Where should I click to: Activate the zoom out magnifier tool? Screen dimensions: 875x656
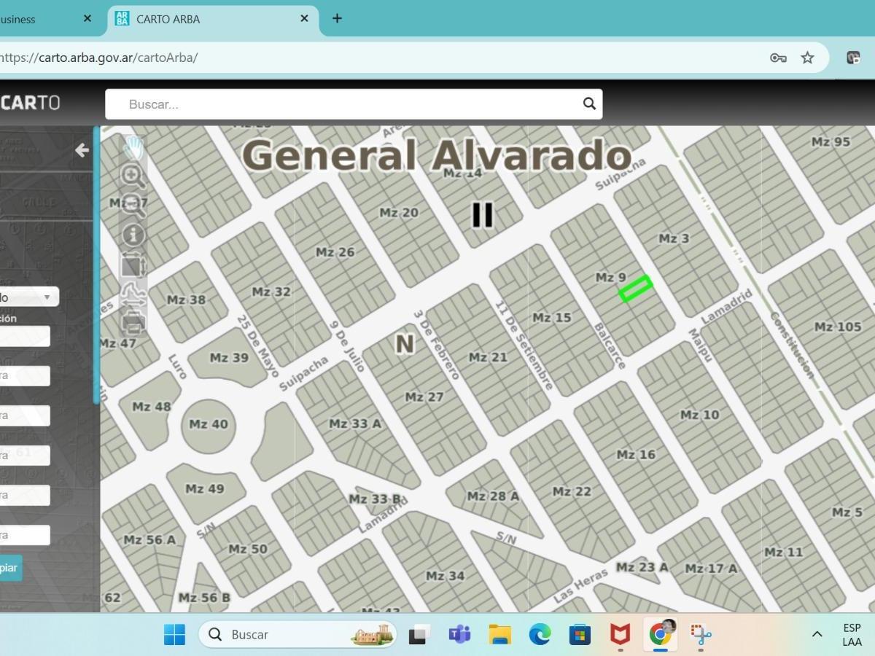133,205
